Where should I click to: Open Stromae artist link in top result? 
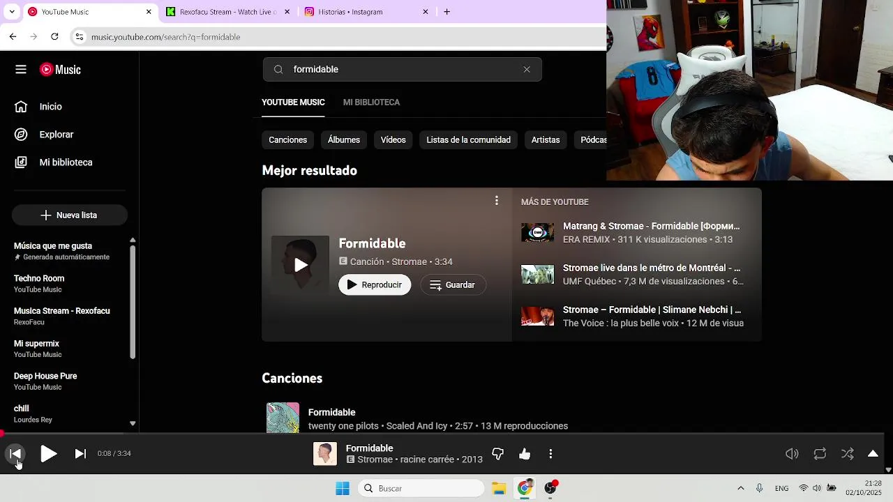[x=409, y=262]
